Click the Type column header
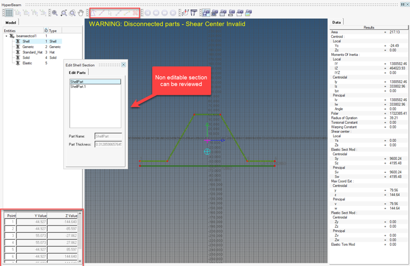This screenshot has height=266, width=410. coord(53,31)
